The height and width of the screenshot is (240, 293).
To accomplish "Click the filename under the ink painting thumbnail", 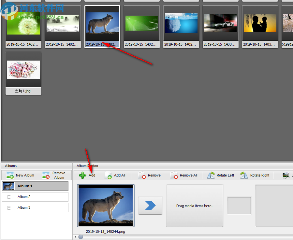I will tap(62, 45).
